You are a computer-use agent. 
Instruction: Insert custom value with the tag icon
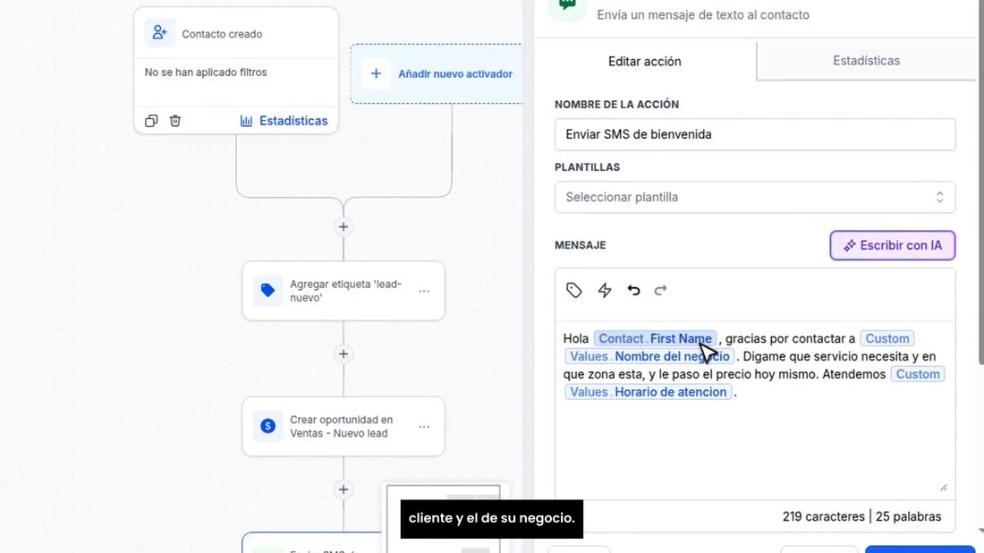pos(574,290)
